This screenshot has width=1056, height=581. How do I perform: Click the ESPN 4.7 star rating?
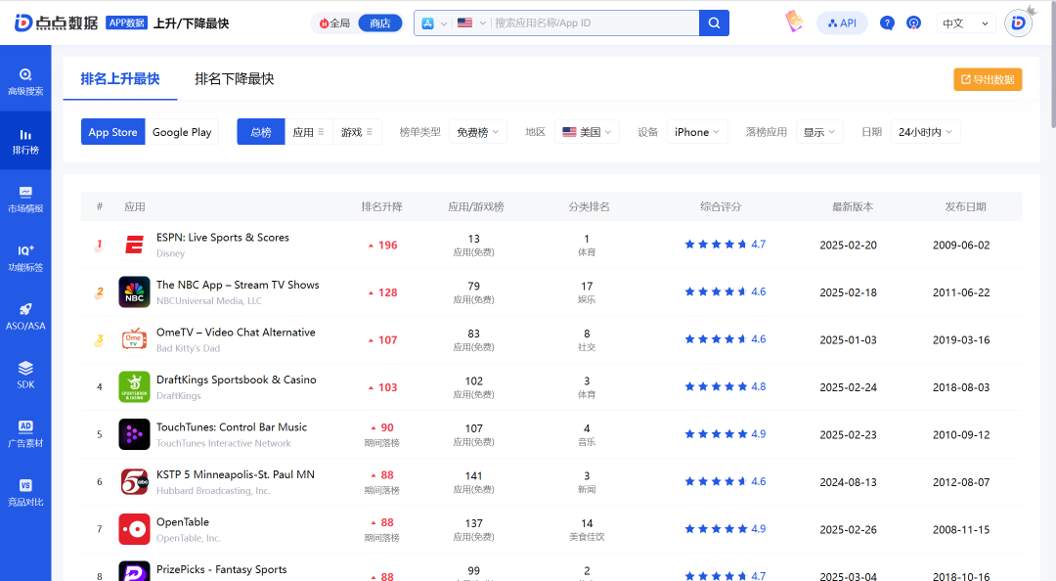point(726,244)
